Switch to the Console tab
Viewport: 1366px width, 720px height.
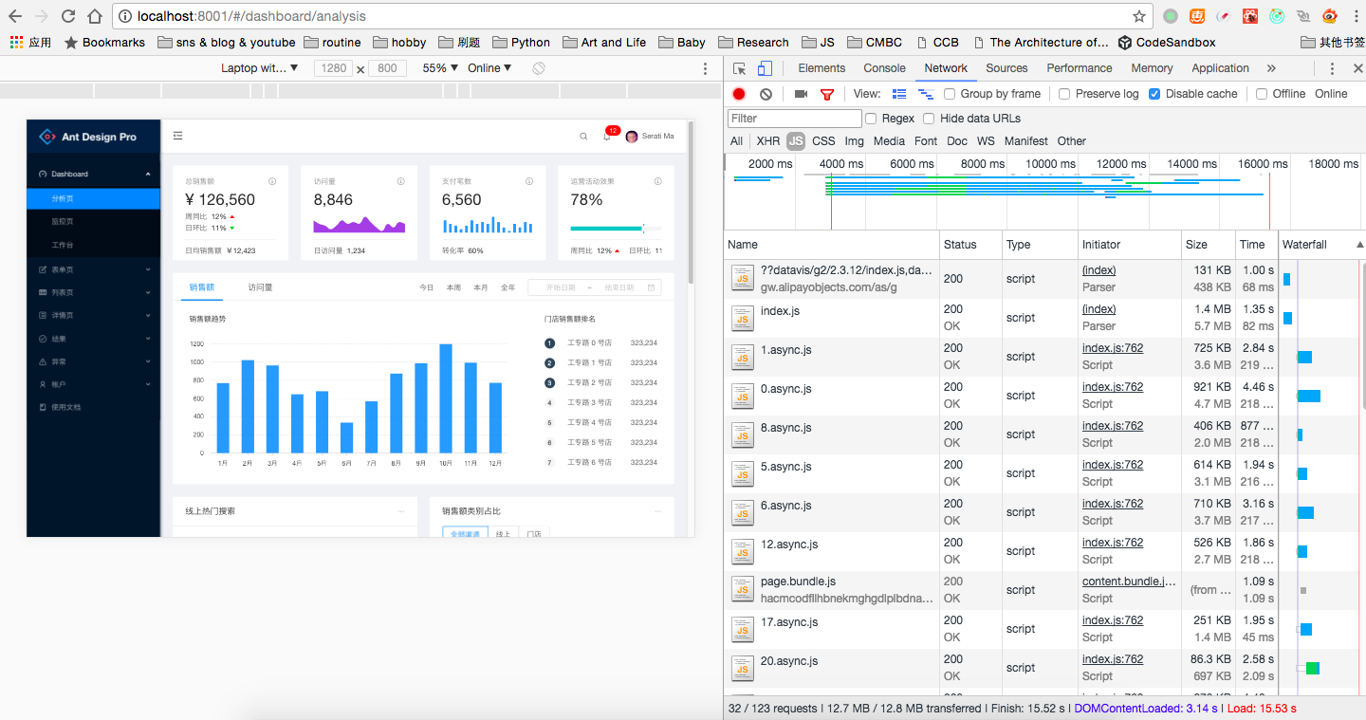pos(884,68)
